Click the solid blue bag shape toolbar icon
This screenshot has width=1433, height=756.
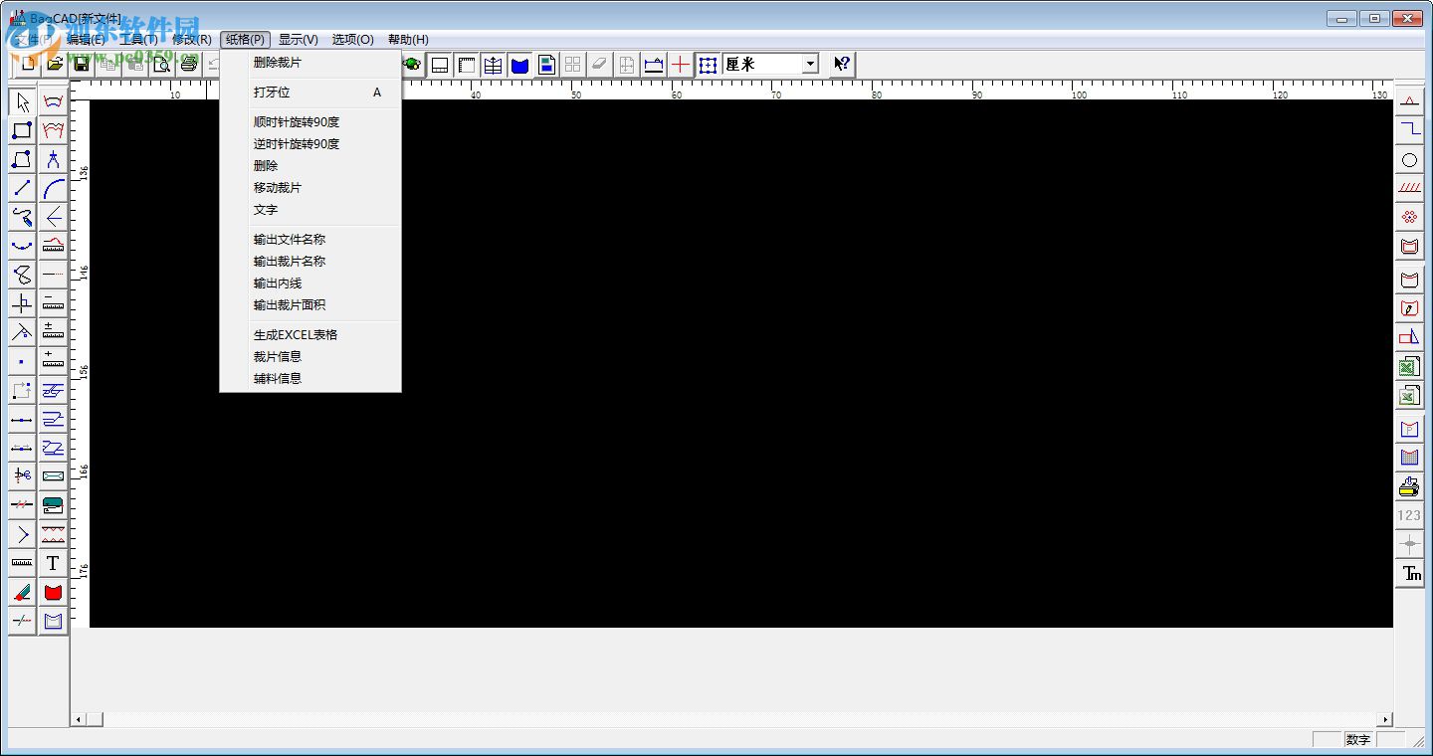[x=519, y=65]
